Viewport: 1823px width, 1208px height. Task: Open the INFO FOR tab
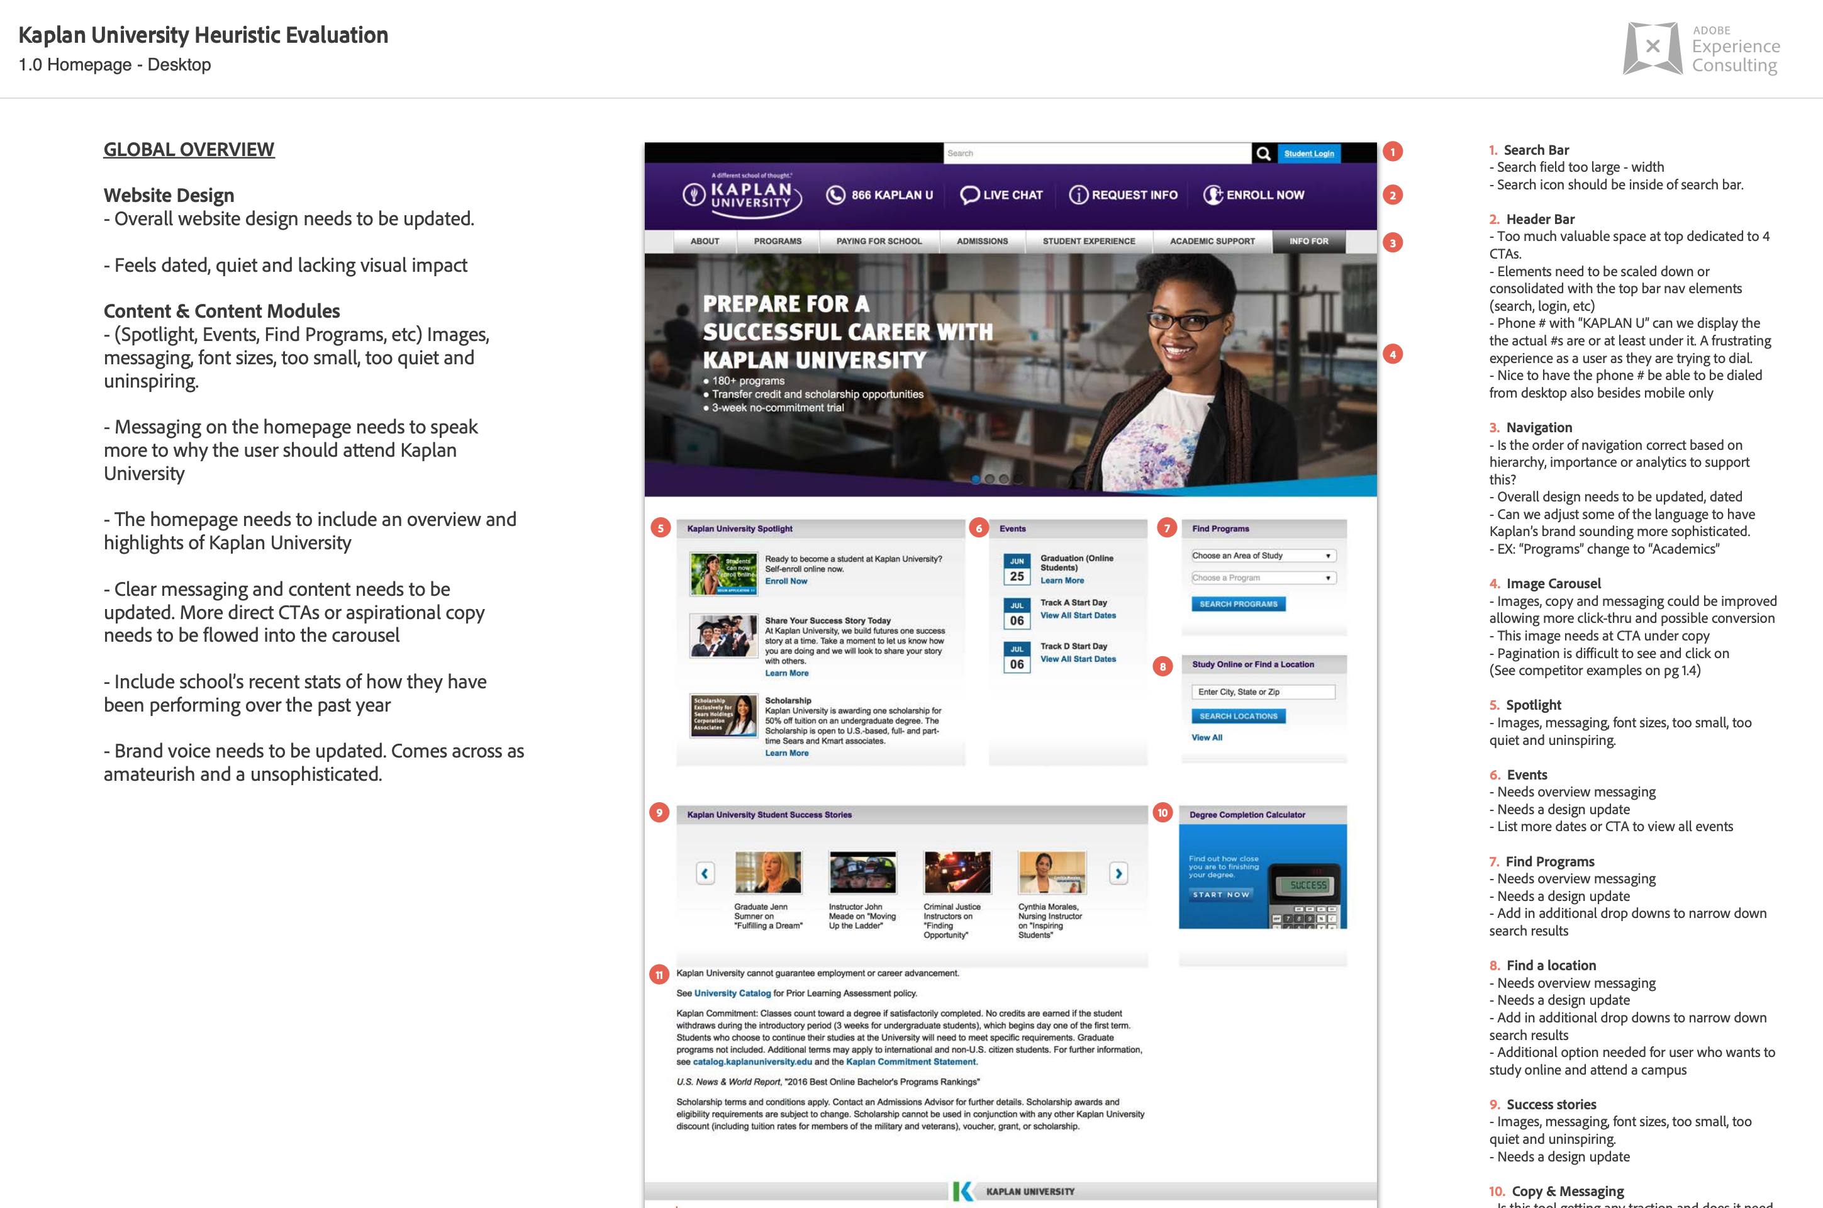[1308, 241]
